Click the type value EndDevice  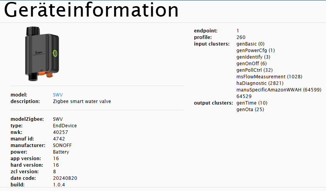65,126
